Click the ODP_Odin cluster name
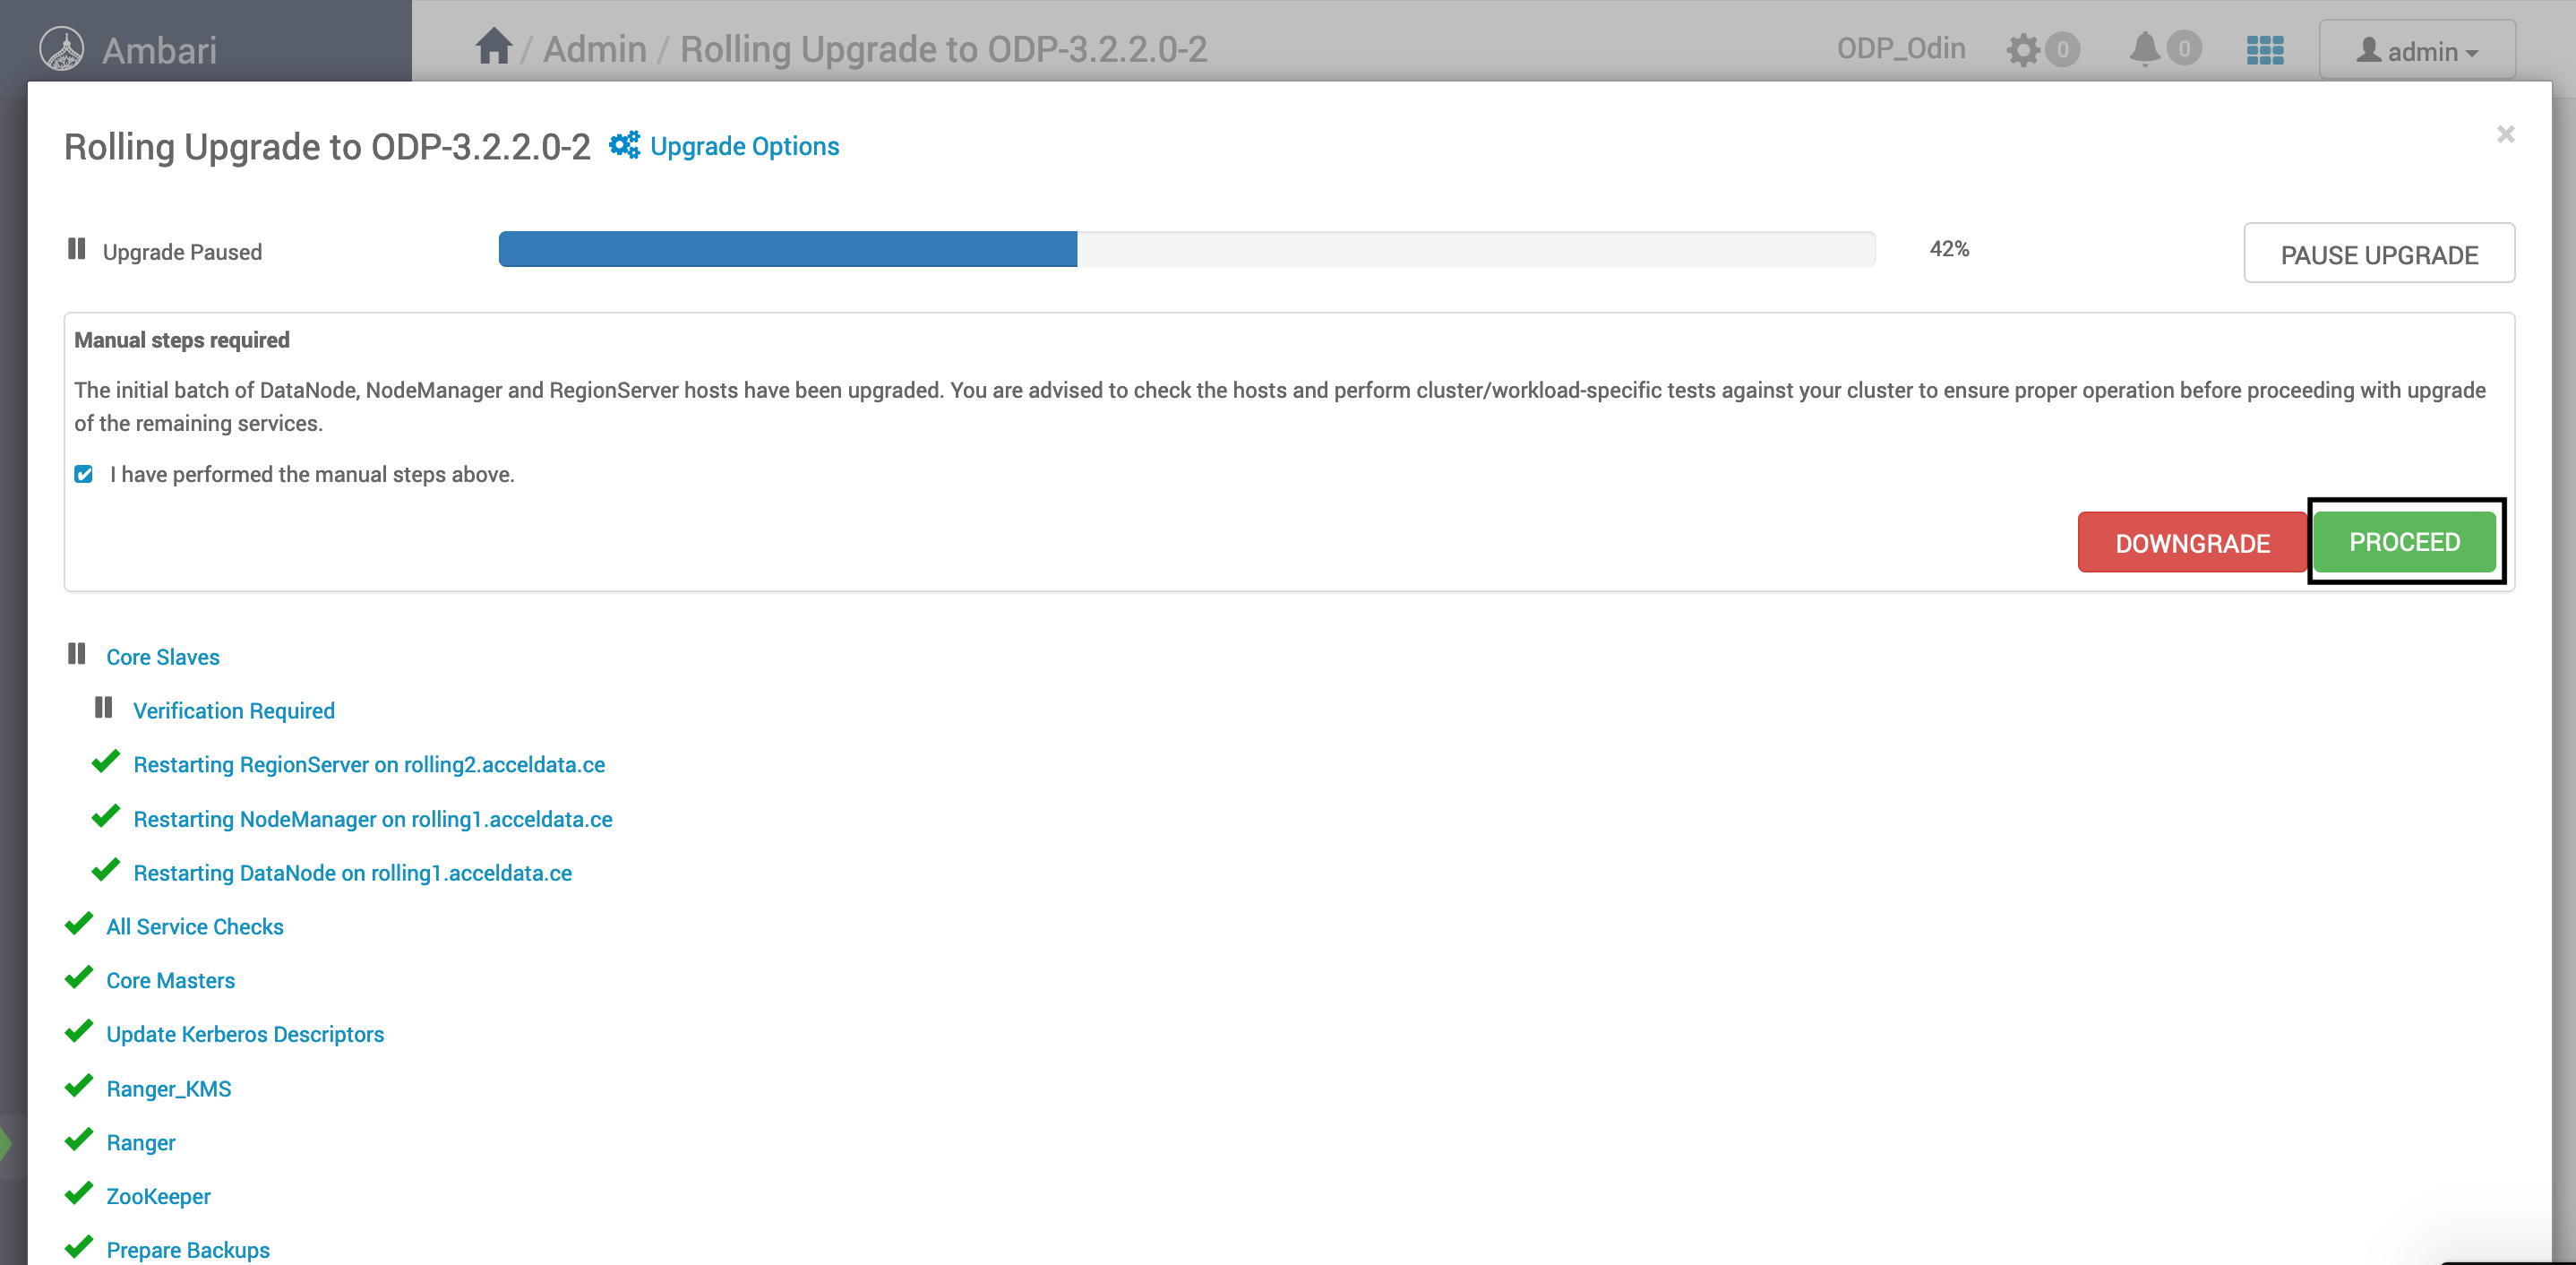Image resolution: width=2576 pixels, height=1265 pixels. tap(1901, 49)
